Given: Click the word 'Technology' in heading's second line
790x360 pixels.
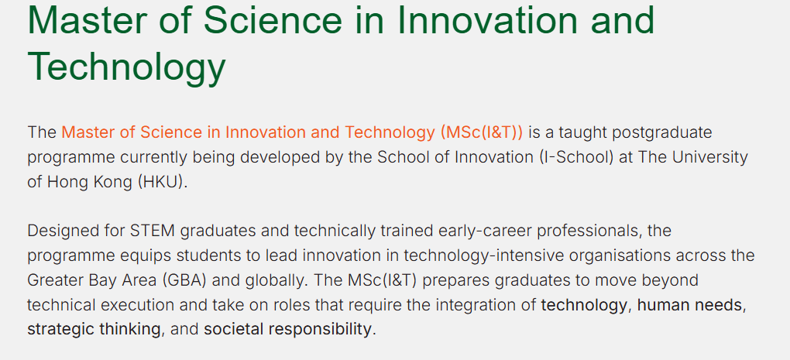Looking at the screenshot, I should [x=126, y=67].
